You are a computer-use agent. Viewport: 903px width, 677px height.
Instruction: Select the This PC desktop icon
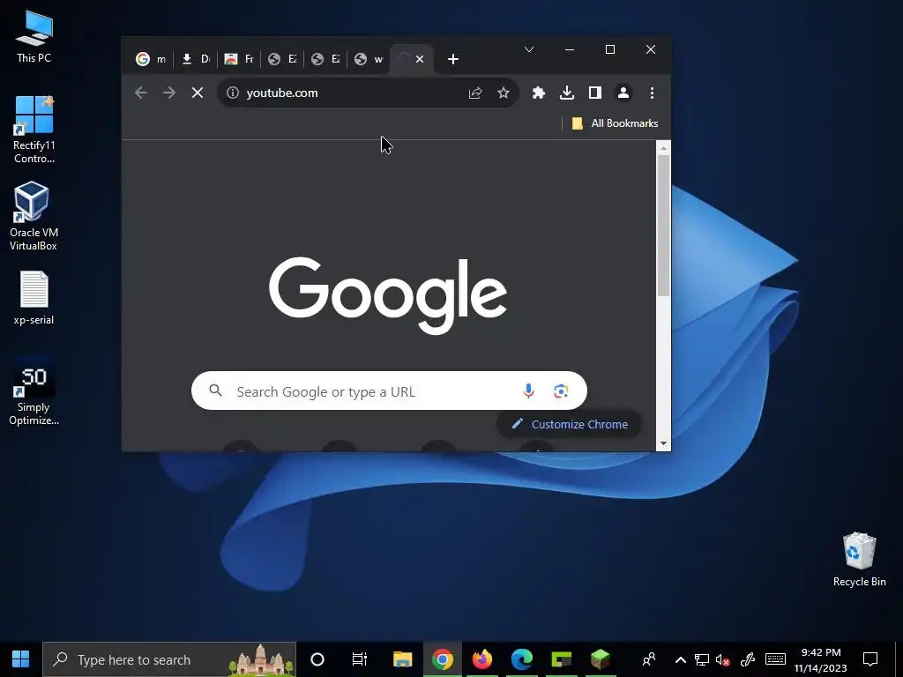point(34,37)
